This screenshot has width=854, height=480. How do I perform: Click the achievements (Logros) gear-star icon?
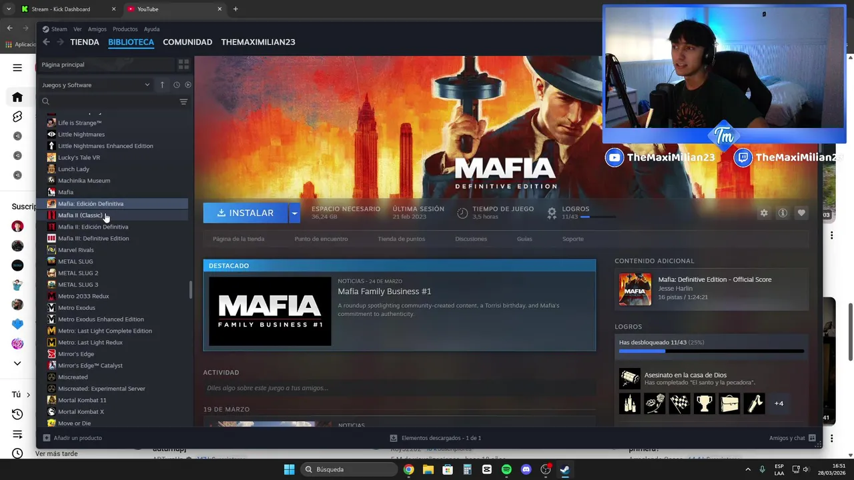pyautogui.click(x=552, y=213)
